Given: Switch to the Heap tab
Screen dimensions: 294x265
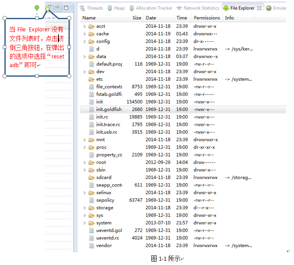Looking at the screenshot, I should pos(116,8).
